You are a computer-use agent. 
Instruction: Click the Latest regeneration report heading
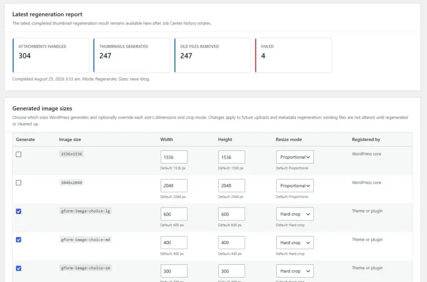(47, 14)
